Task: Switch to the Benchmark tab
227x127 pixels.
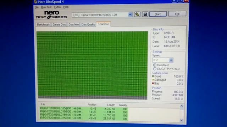Action: (43, 24)
